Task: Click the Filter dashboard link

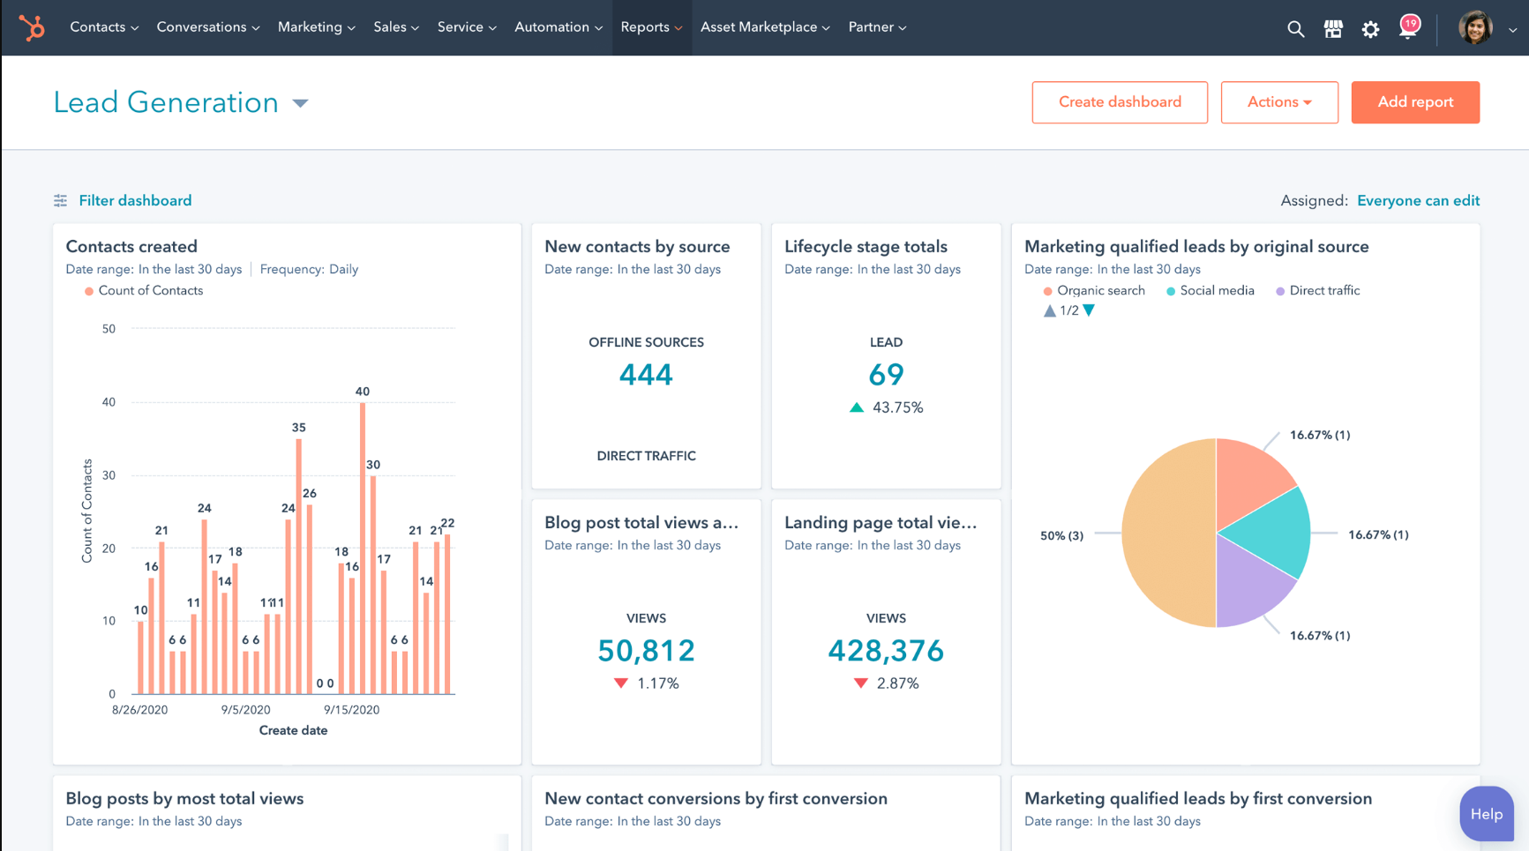Action: 135,201
